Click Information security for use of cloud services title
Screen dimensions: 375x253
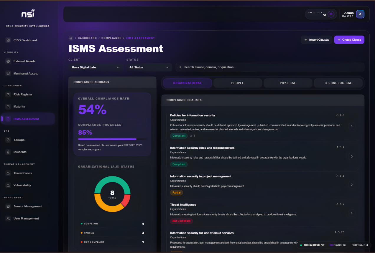coord(202,233)
